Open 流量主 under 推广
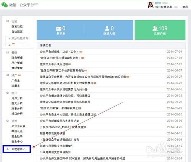 coord(16,86)
